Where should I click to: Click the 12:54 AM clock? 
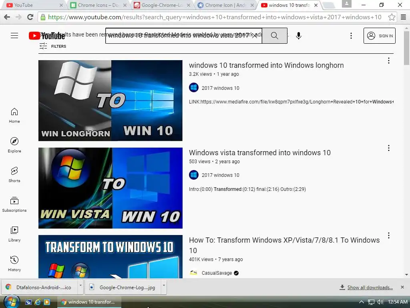click(x=398, y=302)
